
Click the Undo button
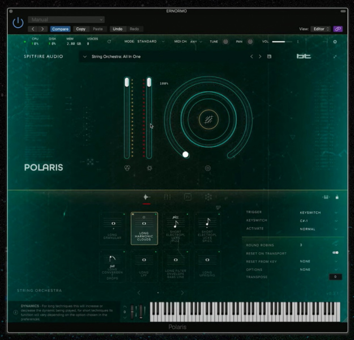click(118, 29)
